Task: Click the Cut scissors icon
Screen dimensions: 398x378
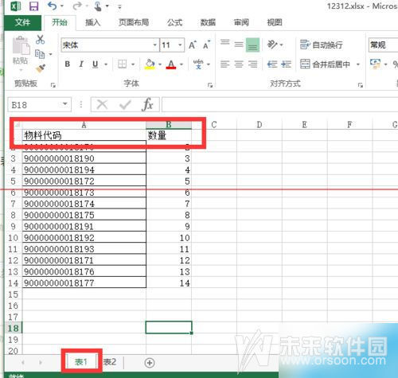Action: pos(40,40)
